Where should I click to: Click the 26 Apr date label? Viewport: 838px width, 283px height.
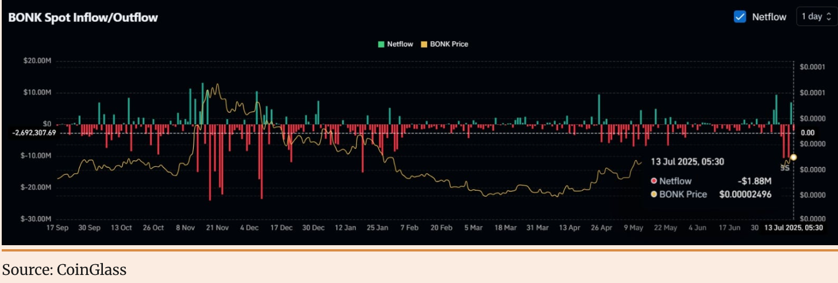602,228
